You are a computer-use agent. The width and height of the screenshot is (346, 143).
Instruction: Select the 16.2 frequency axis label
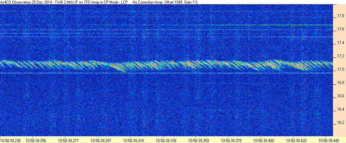tap(340, 122)
